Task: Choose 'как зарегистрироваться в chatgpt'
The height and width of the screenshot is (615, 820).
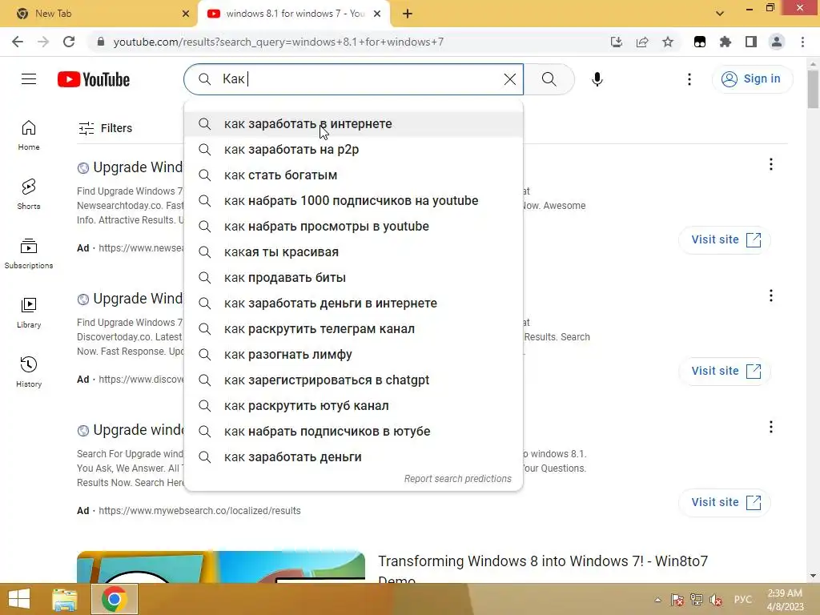Action: pyautogui.click(x=353, y=380)
